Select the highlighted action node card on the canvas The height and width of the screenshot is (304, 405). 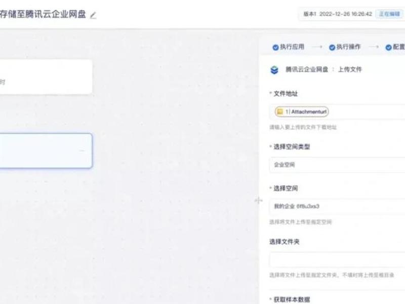pyautogui.click(x=46, y=150)
